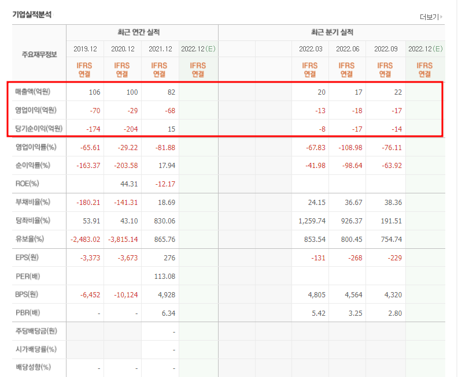
Task: Select the BPS value 4,805
Action: pos(317,295)
